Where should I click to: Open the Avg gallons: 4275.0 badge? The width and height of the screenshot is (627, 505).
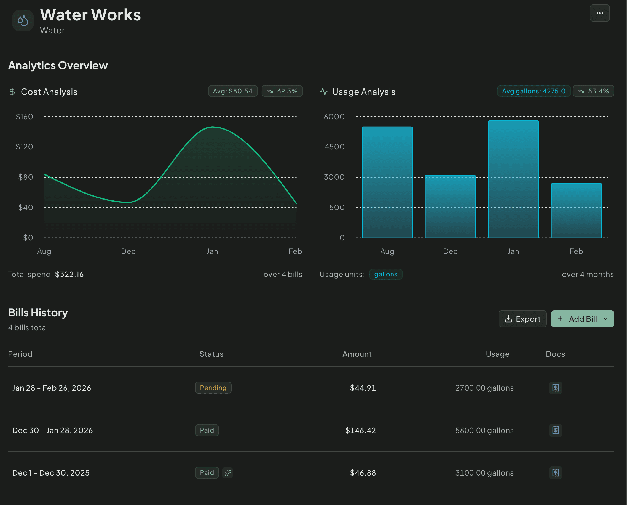pos(534,91)
